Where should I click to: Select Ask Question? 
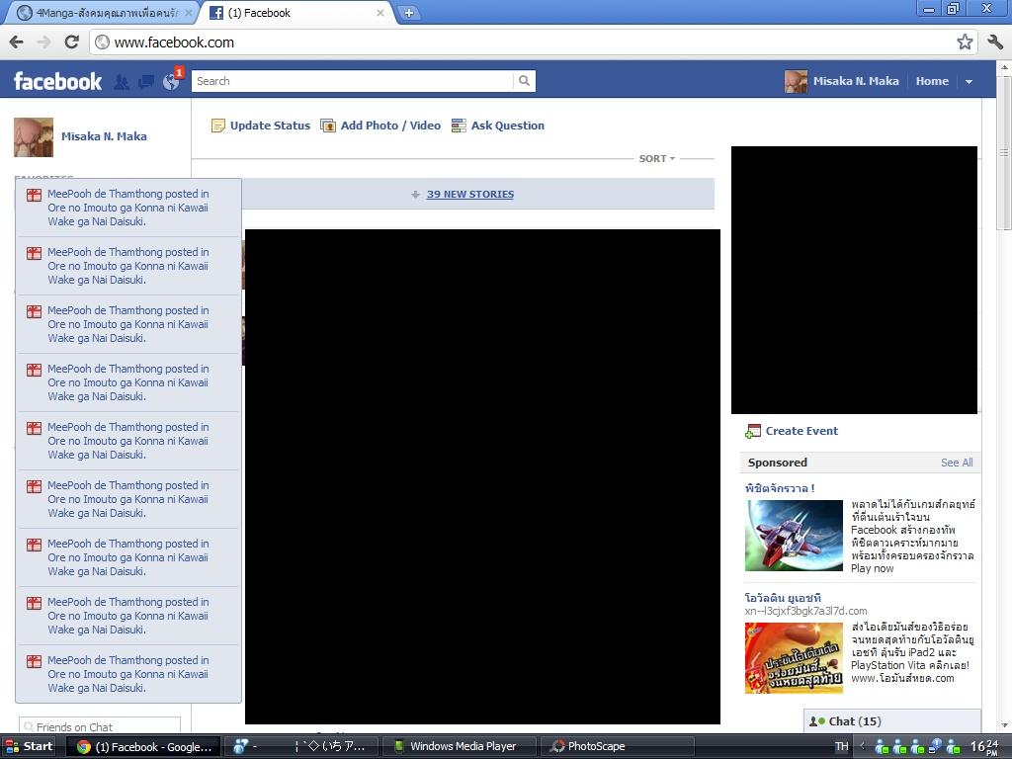point(507,126)
